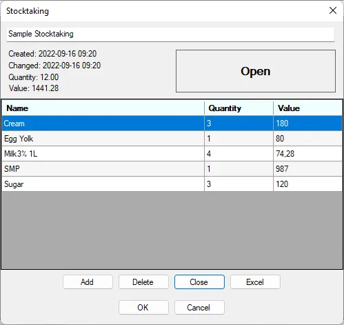Sort by the Quantity column header
The width and height of the screenshot is (344, 325).
pos(239,108)
